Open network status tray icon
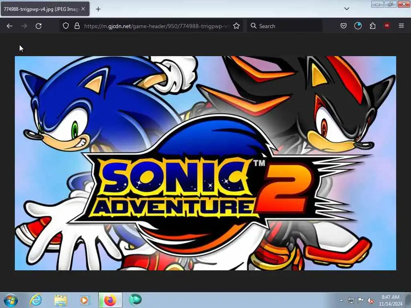 click(x=351, y=300)
